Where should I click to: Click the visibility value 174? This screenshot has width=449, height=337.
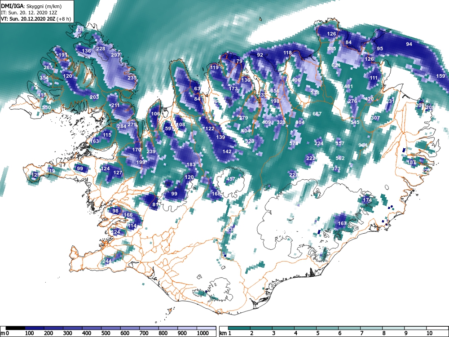[367, 200]
